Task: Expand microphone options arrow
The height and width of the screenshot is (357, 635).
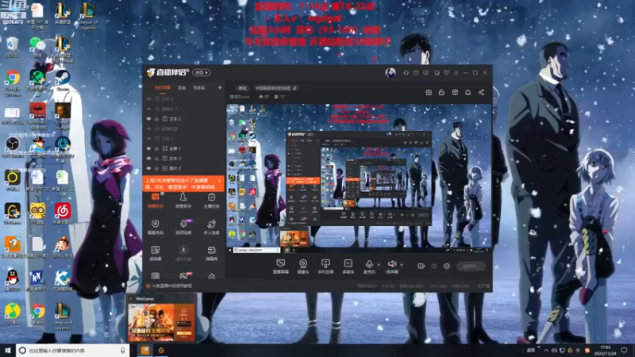Action: click(379, 265)
